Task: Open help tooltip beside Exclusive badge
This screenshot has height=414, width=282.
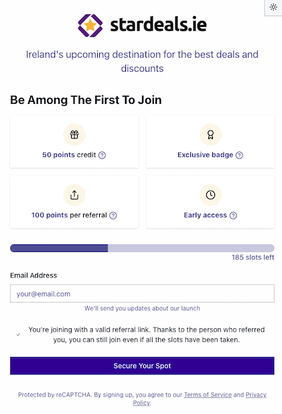Action: [x=239, y=155]
